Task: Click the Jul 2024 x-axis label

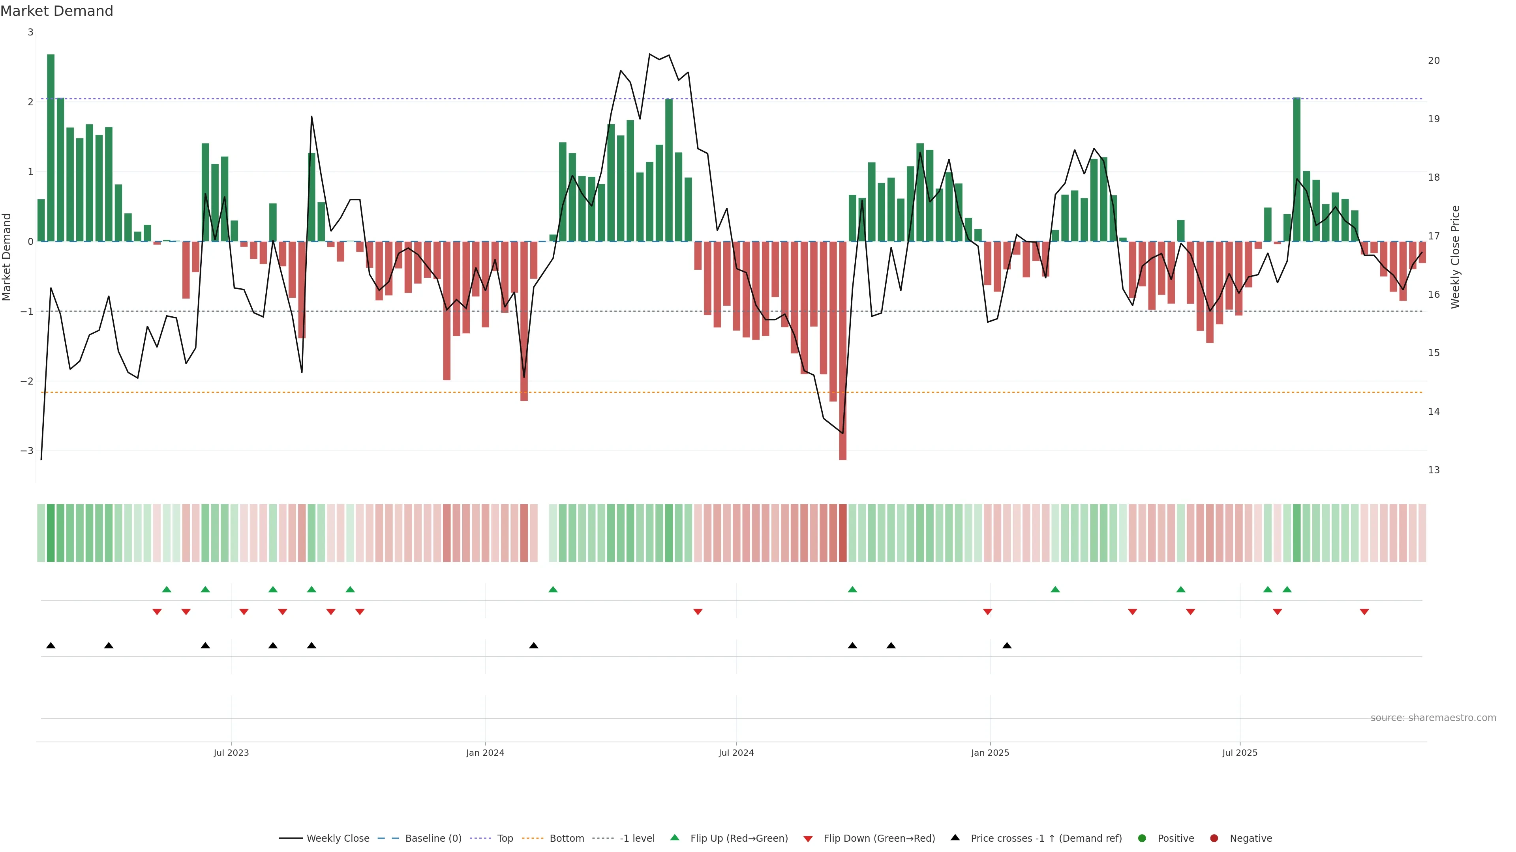Action: tap(735, 753)
